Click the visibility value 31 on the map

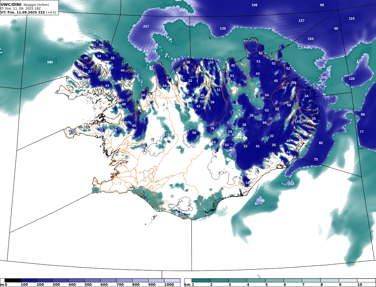click(219, 90)
